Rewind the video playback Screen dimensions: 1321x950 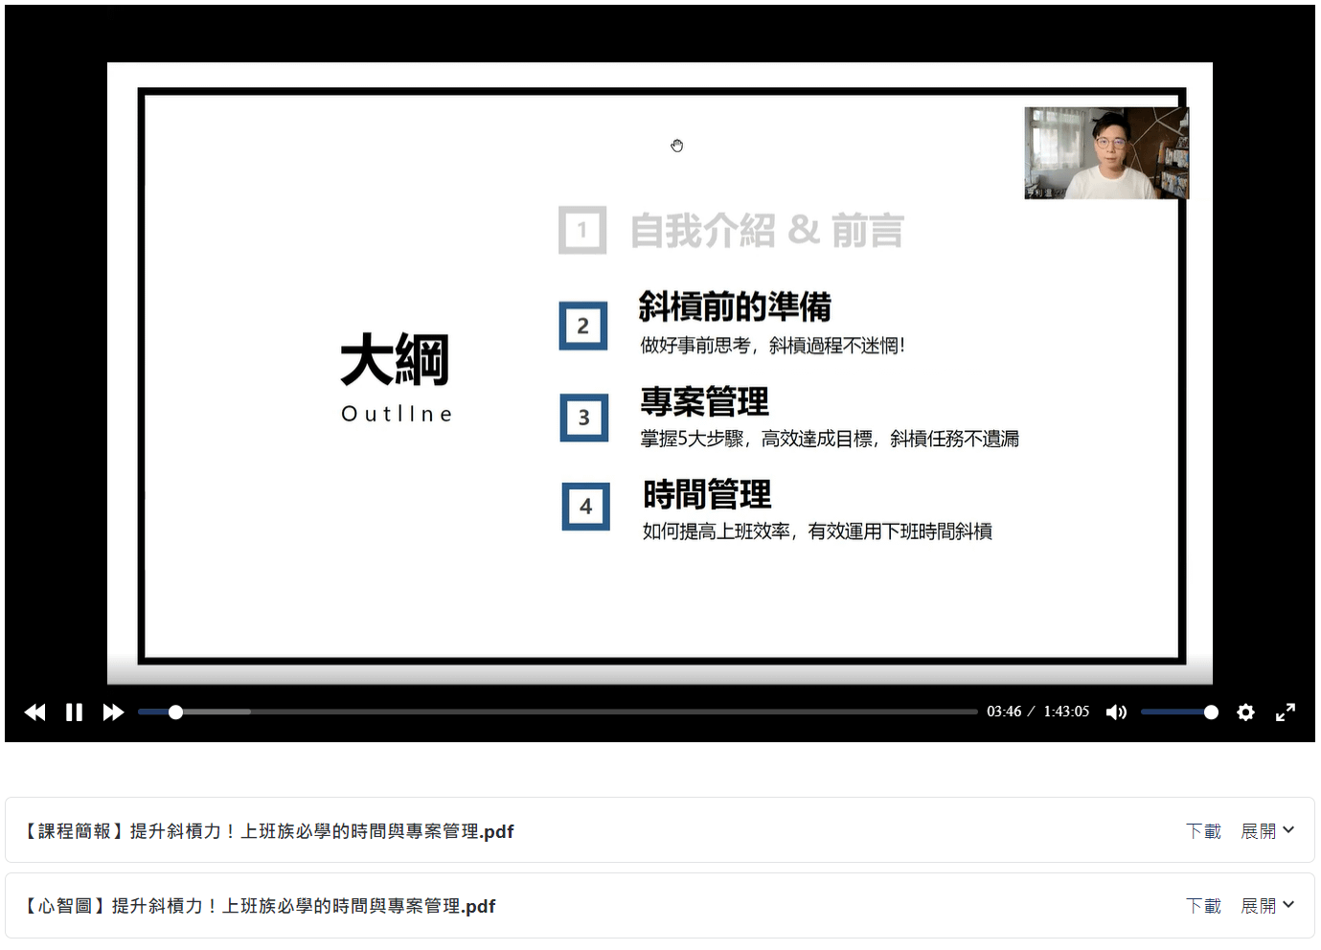[x=34, y=712]
